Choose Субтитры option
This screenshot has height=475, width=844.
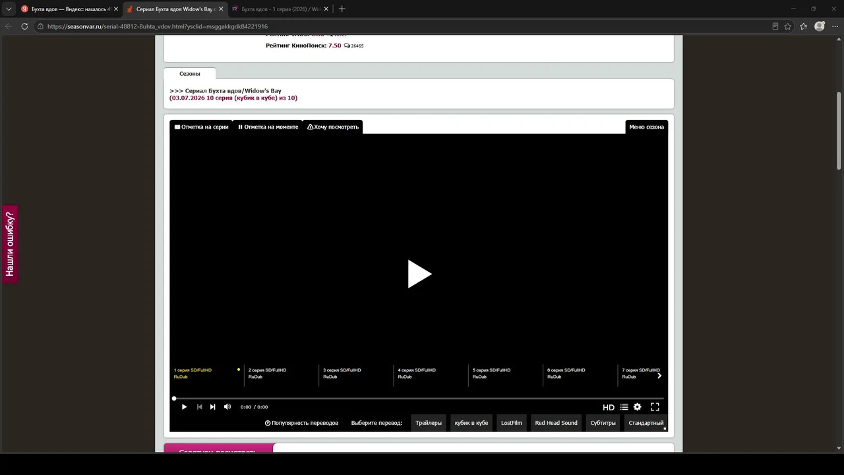click(x=603, y=423)
